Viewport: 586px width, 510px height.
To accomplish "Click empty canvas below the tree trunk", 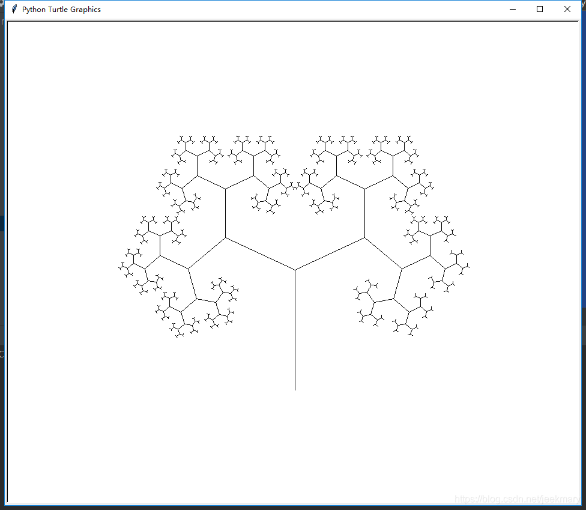I will click(x=294, y=445).
